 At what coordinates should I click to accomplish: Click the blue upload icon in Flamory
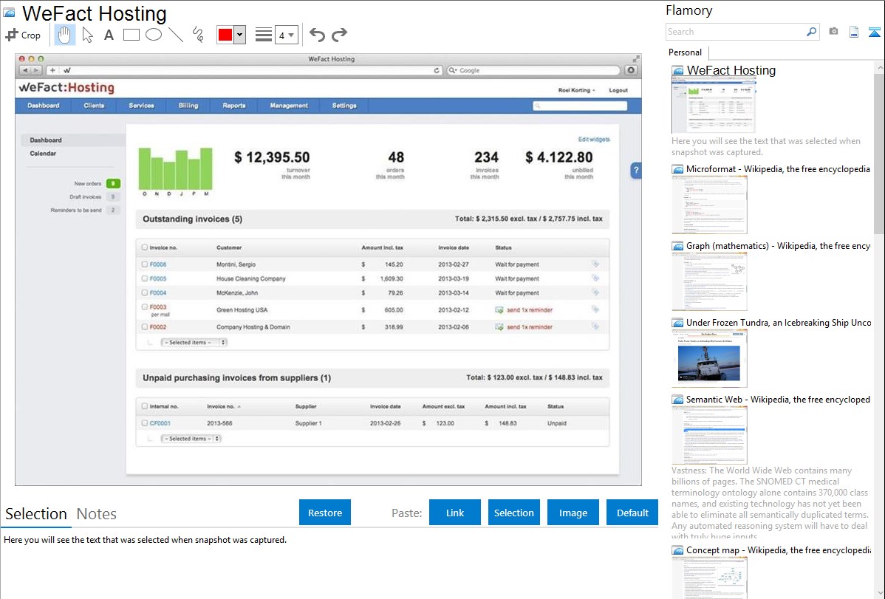(x=874, y=32)
